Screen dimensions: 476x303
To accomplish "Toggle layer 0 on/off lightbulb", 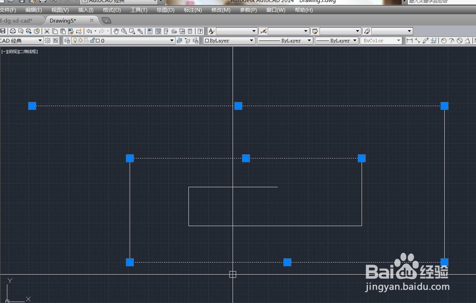I will pos(75,40).
